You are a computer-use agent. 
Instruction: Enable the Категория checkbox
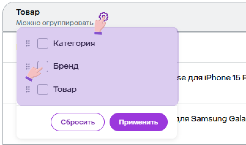pyautogui.click(x=43, y=44)
